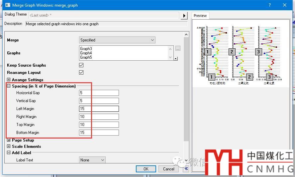Click Graphs list scroll-down arrow

tap(170, 57)
